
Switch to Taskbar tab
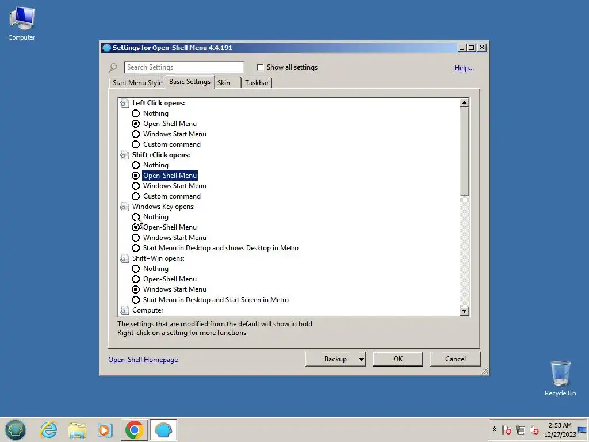click(257, 83)
